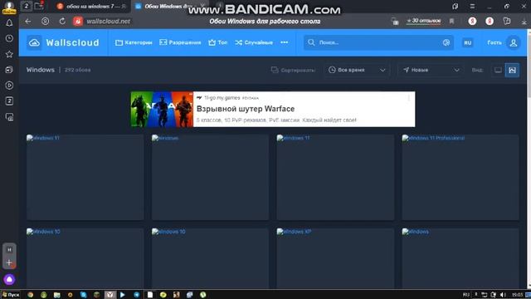Screen dimensions: 531x299
Task: Open the three-dots more menu in site header
Action: pos(284,42)
